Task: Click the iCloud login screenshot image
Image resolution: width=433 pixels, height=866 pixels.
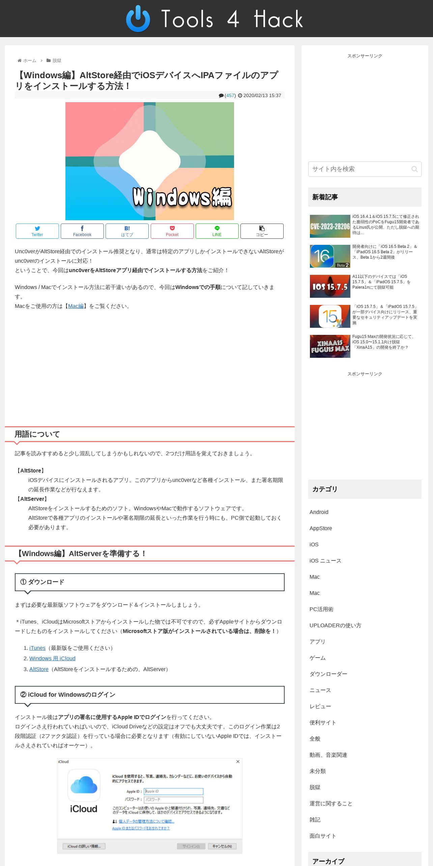Action: click(x=150, y=806)
